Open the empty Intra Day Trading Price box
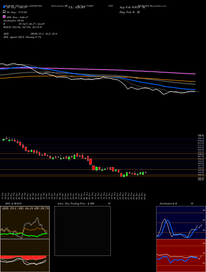 82,231
